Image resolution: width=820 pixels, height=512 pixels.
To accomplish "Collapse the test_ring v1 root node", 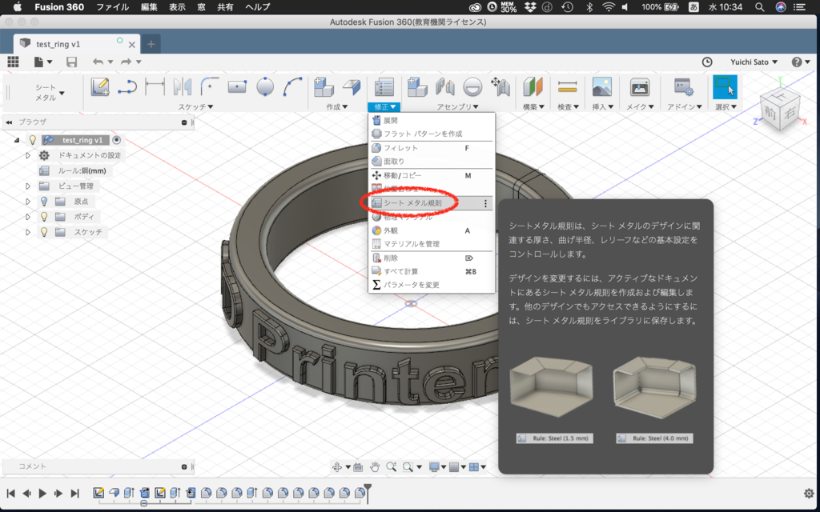I will click(17, 140).
